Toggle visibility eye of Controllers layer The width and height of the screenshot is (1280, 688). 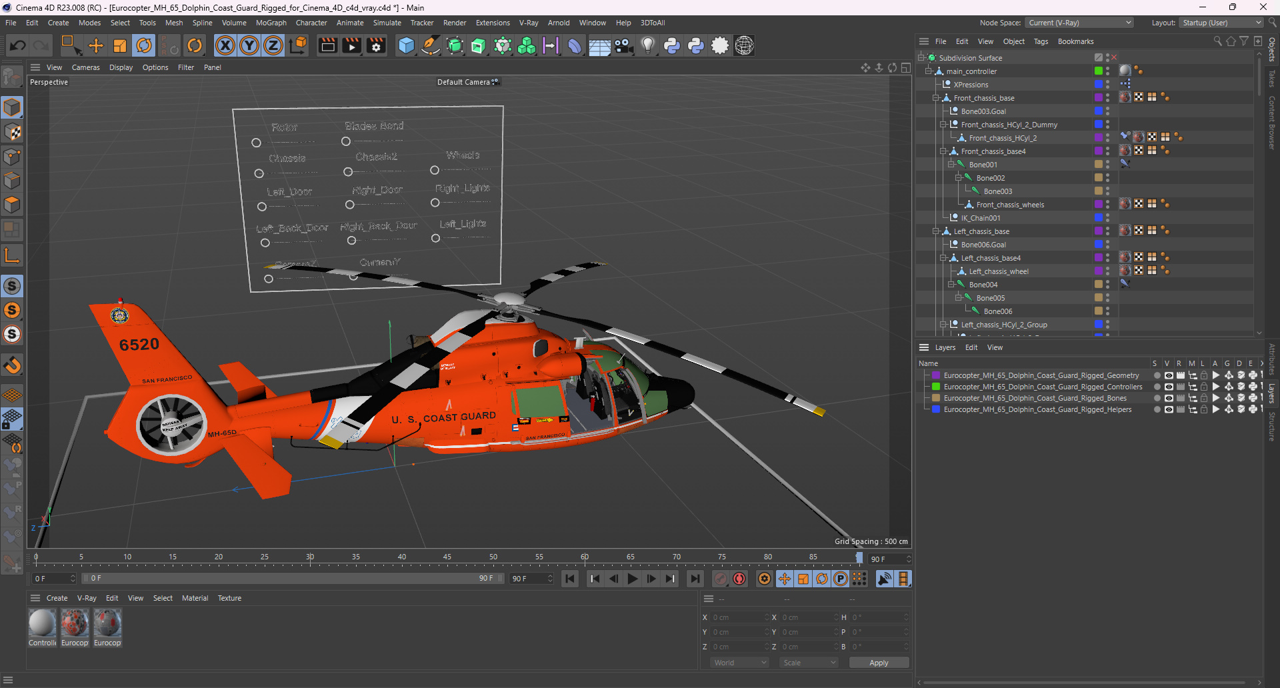pos(1169,387)
